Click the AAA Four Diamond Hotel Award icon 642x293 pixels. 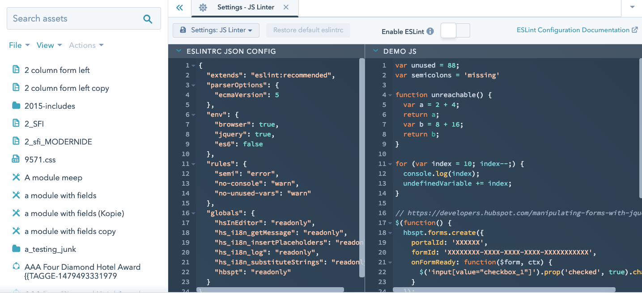(16, 267)
